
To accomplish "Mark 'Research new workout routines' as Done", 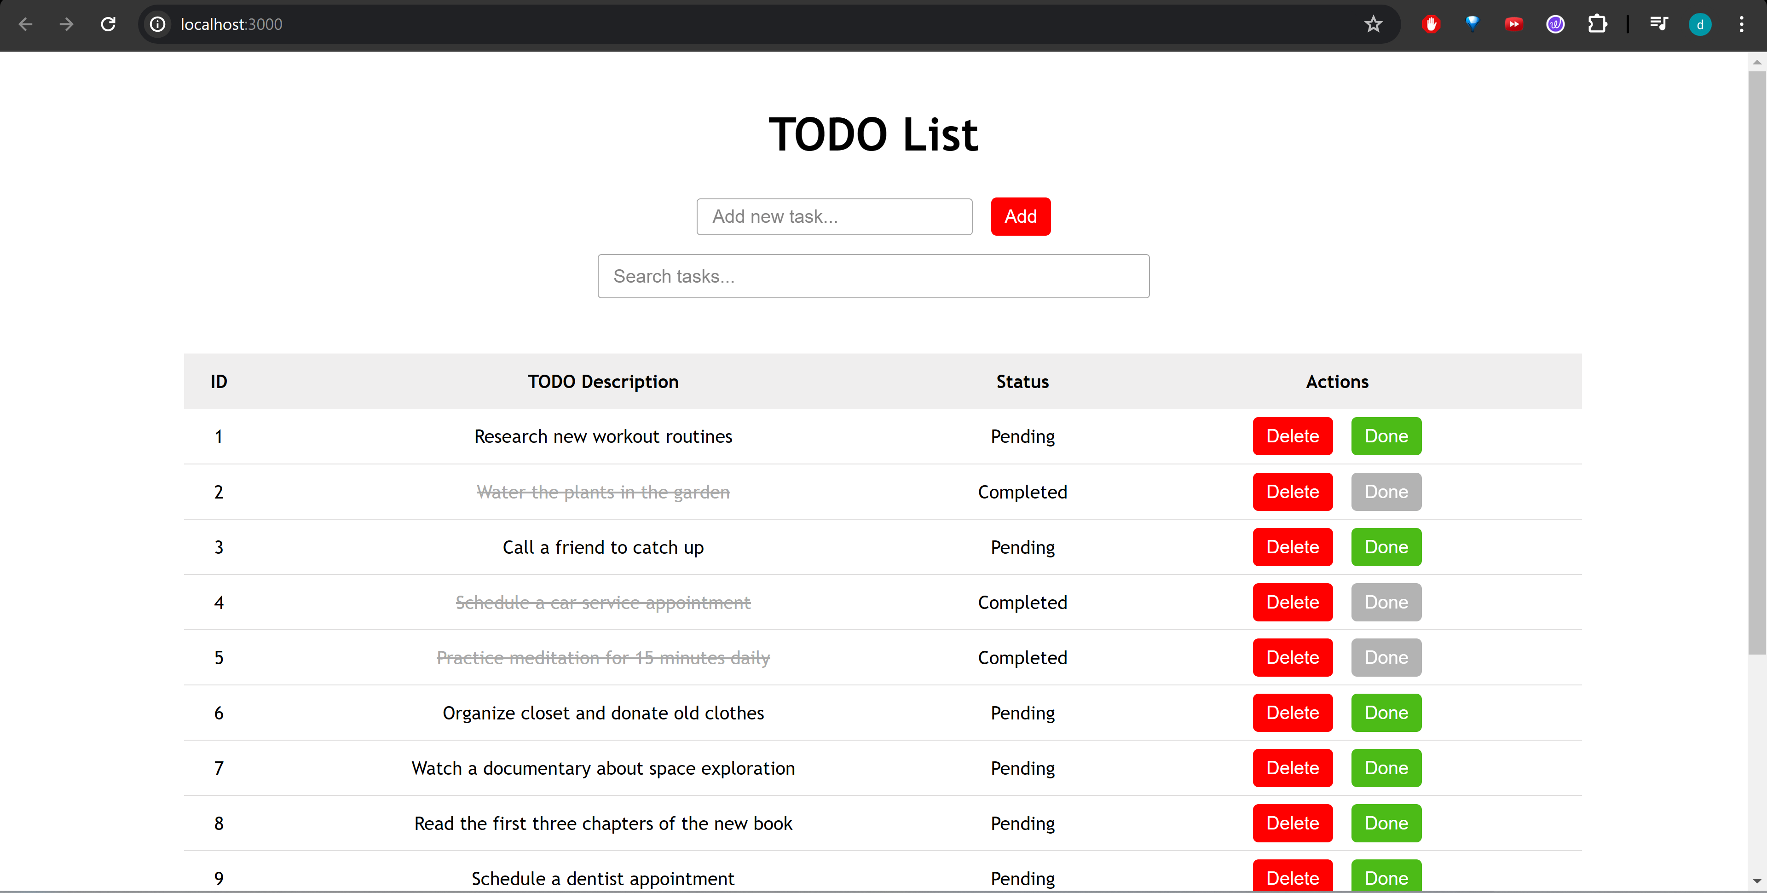I will pyautogui.click(x=1386, y=436).
